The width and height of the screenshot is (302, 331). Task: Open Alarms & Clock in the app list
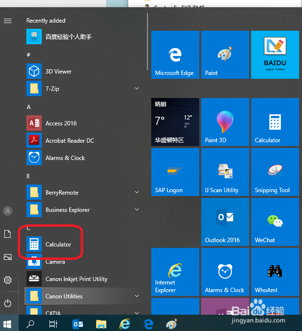pos(83,158)
